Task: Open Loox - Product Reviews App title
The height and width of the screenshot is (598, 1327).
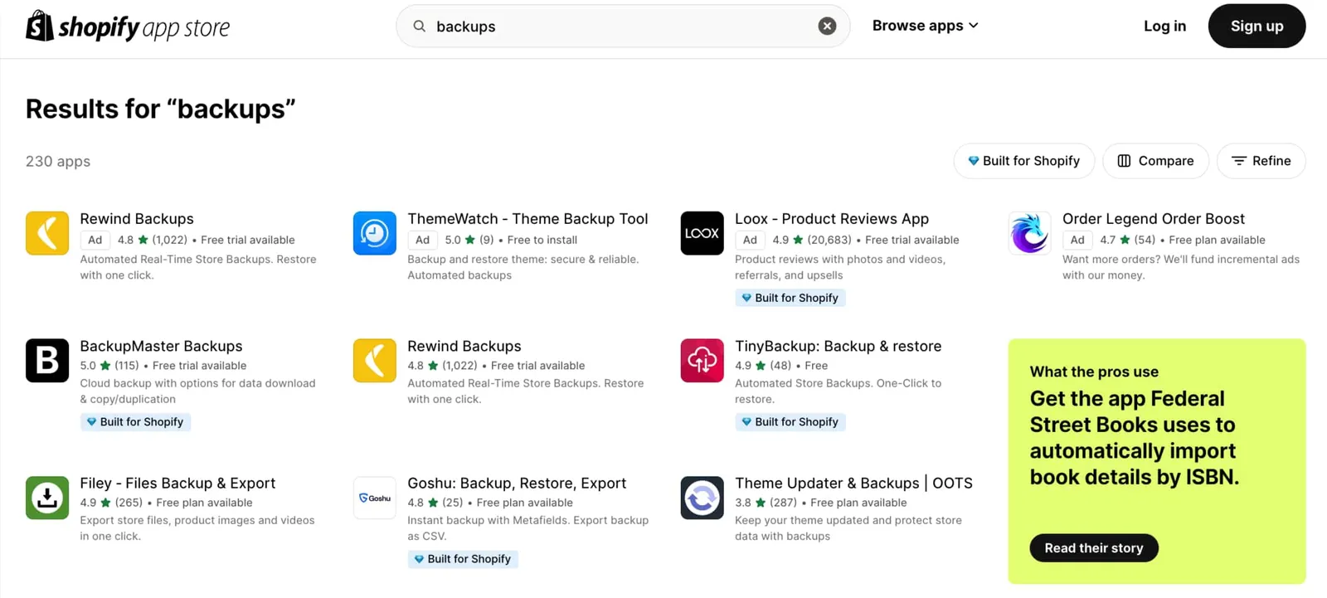Action: tap(832, 219)
